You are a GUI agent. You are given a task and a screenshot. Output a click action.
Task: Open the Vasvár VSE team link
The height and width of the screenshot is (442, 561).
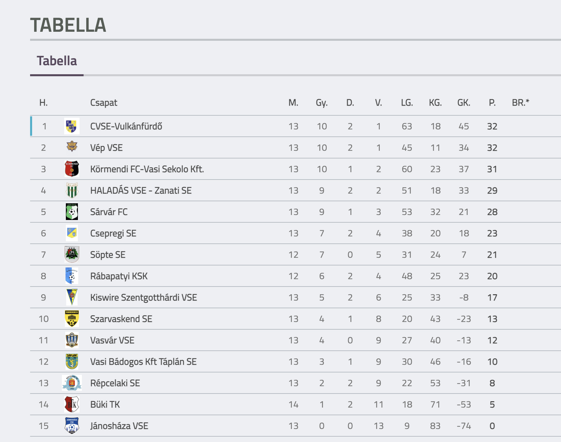112,340
